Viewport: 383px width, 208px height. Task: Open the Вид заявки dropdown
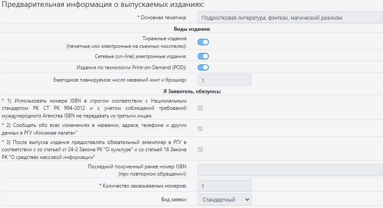(x=225, y=199)
